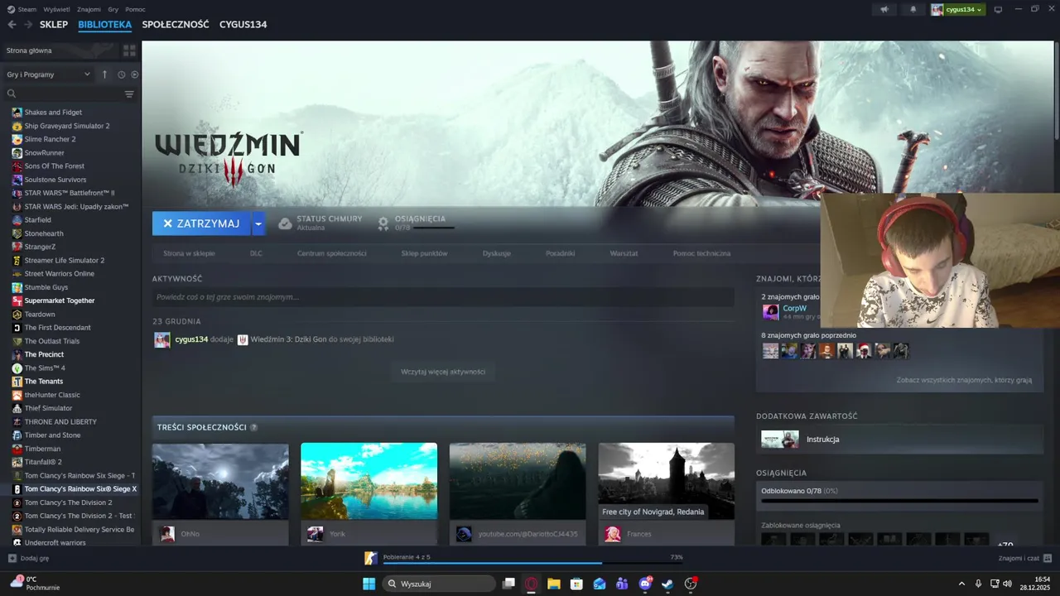Open the DLC game tab
The width and height of the screenshot is (1060, 596).
pos(256,253)
